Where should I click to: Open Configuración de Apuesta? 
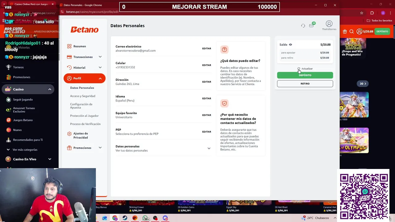click(81, 106)
